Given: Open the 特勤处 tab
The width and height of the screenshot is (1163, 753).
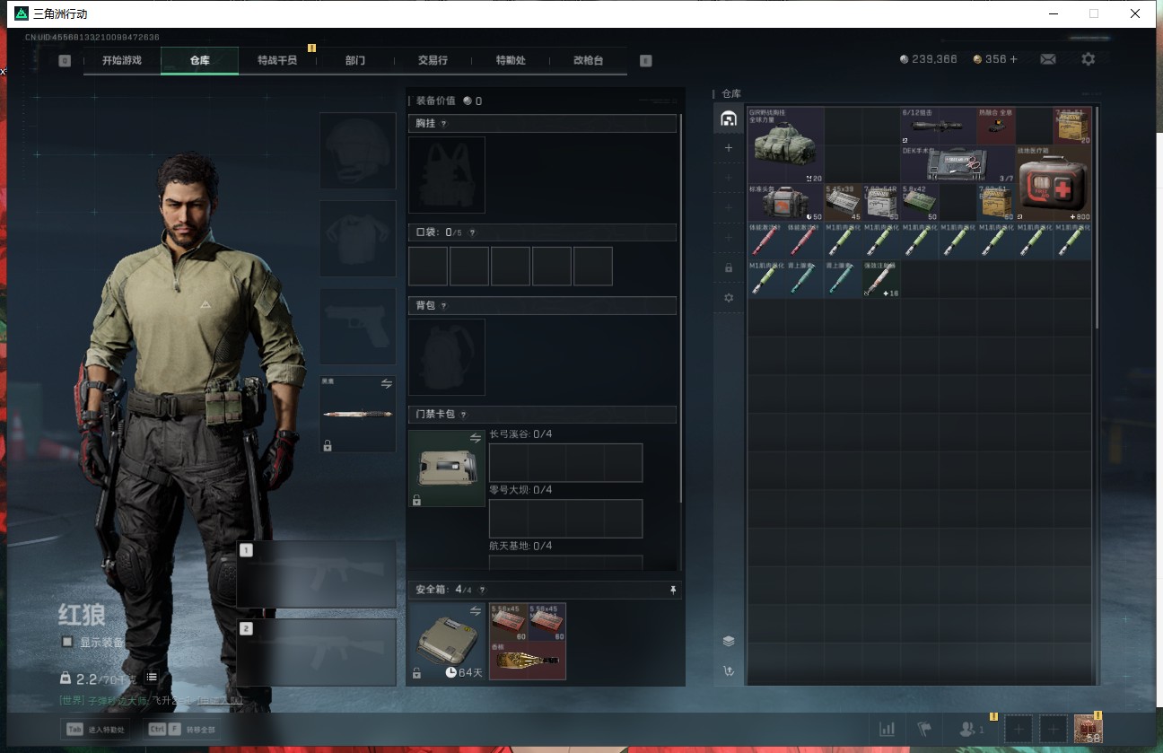Looking at the screenshot, I should pos(511,60).
